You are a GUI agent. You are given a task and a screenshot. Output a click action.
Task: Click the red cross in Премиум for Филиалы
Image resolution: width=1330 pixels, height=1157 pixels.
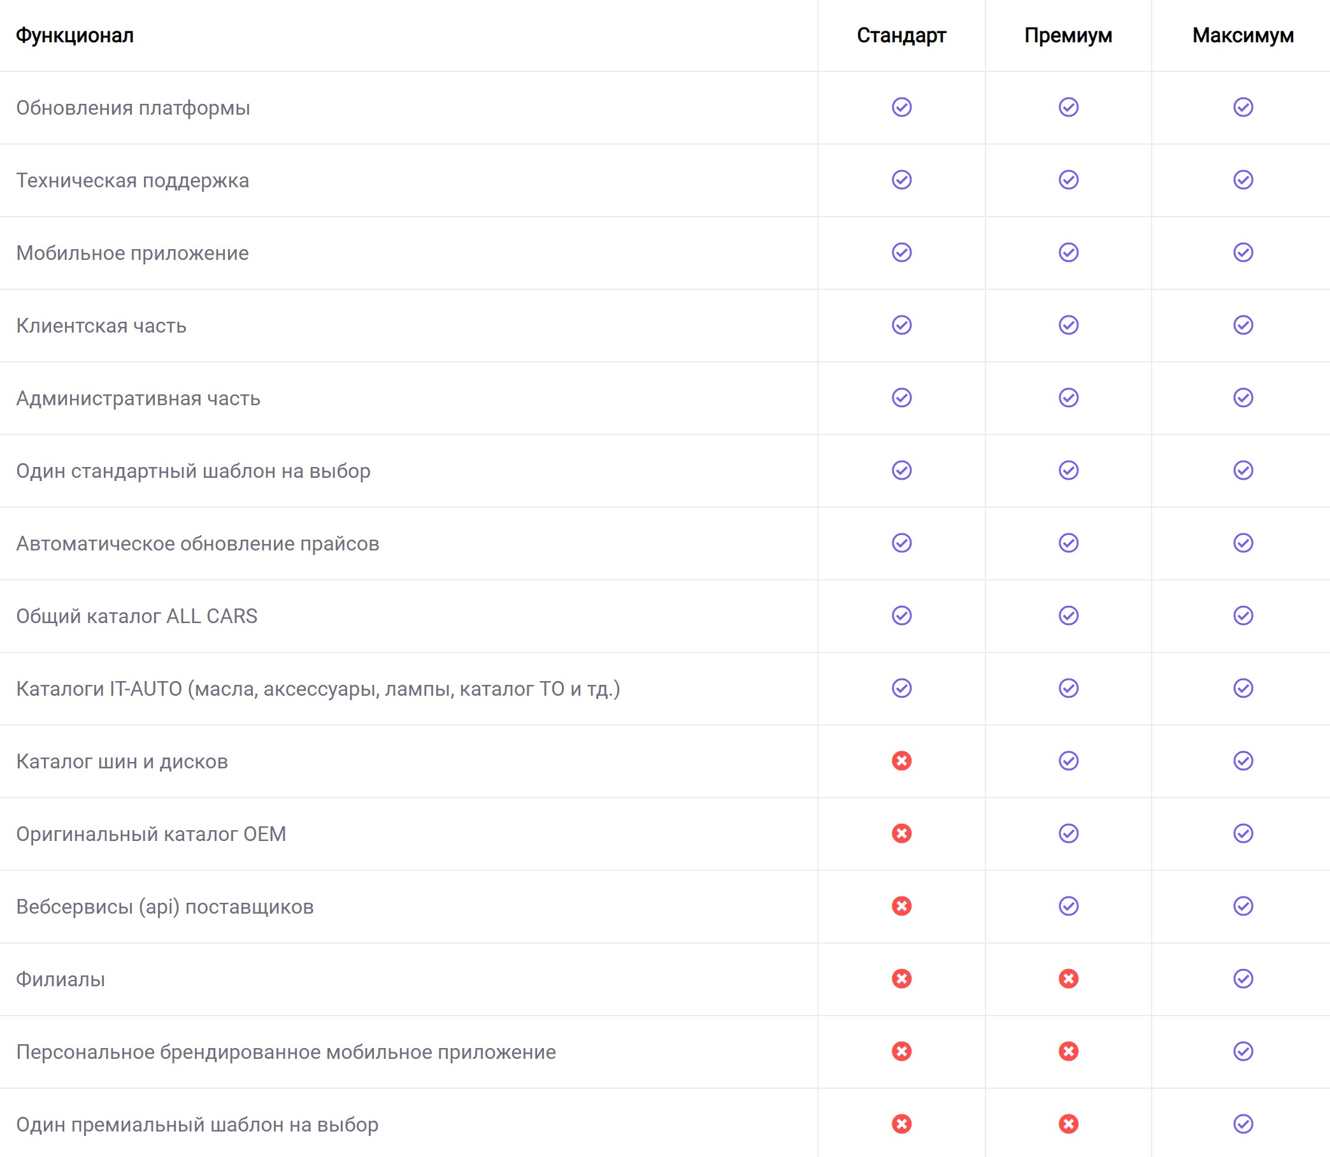1068,979
